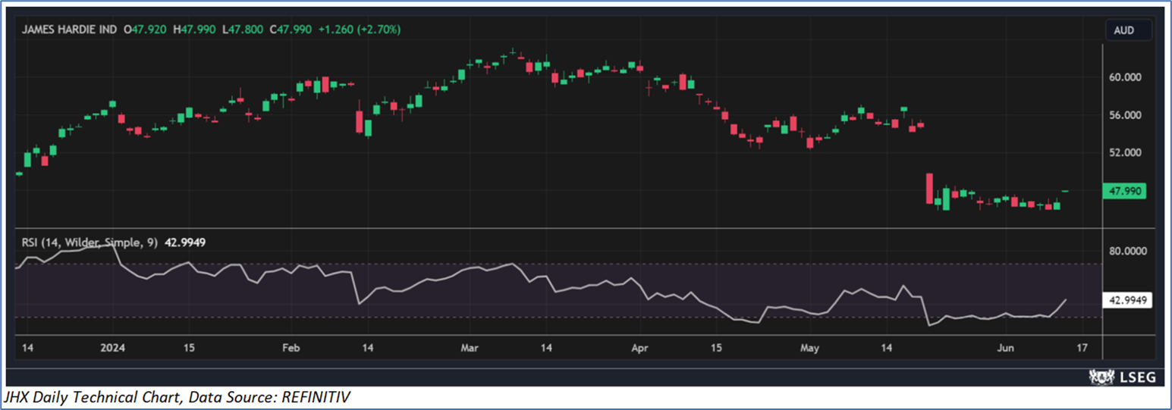Click the RSI reading 42.9949 in the legend

[x=185, y=243]
